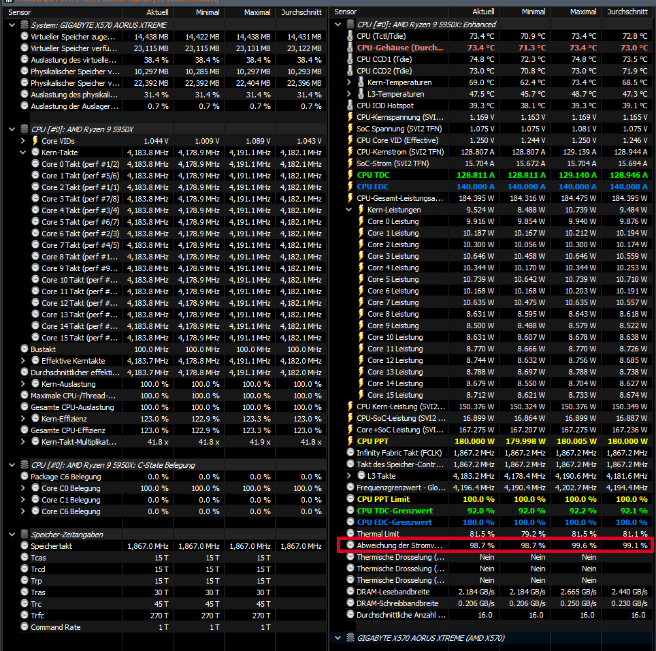Click the lightning icon of CPU TDC

click(350, 175)
